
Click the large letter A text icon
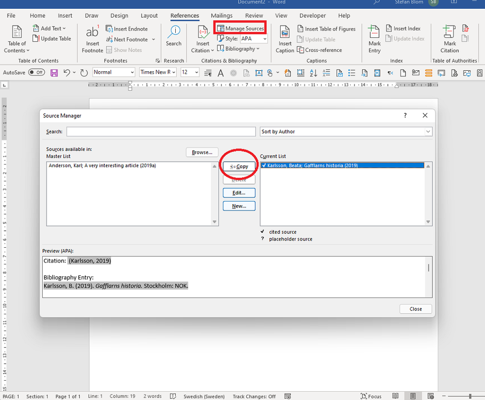click(x=220, y=73)
